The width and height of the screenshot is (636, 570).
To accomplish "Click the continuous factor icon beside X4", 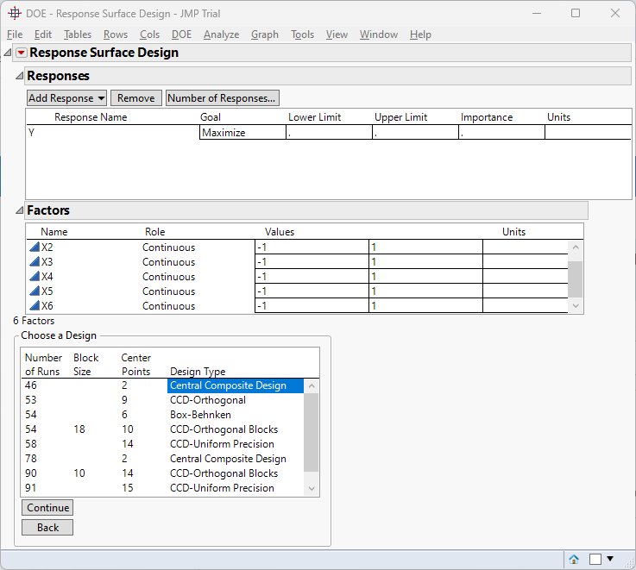I will click(x=35, y=276).
